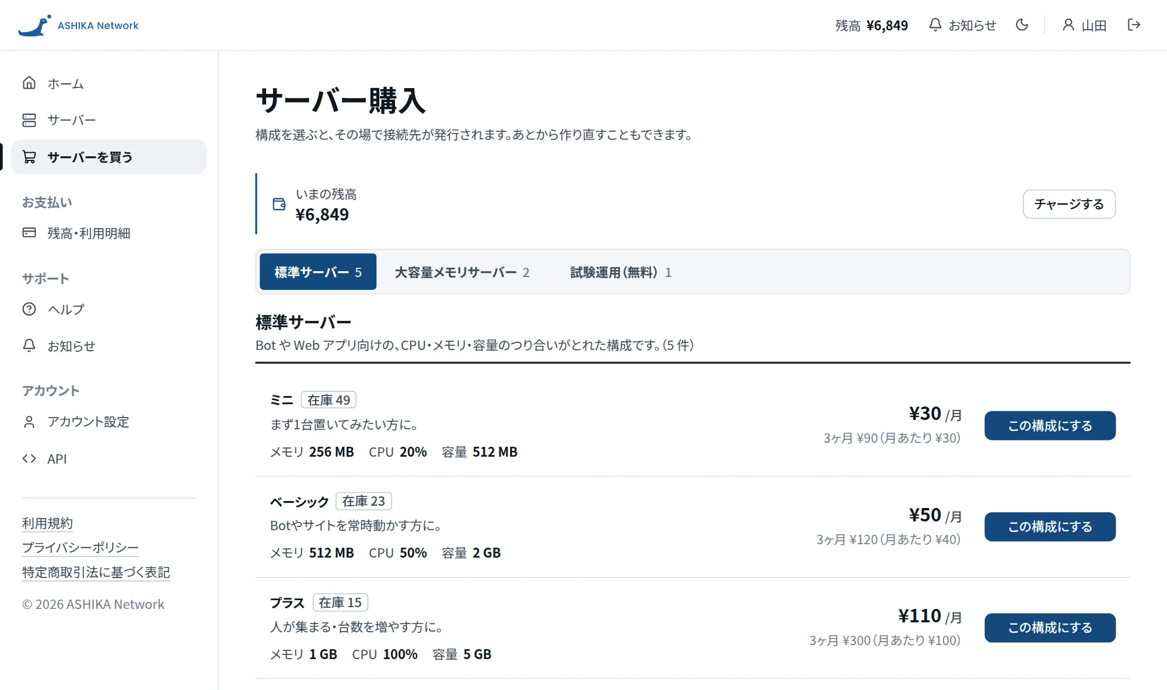Click the server stack icon in sidebar
Viewport: 1167px width, 690px height.
point(29,120)
